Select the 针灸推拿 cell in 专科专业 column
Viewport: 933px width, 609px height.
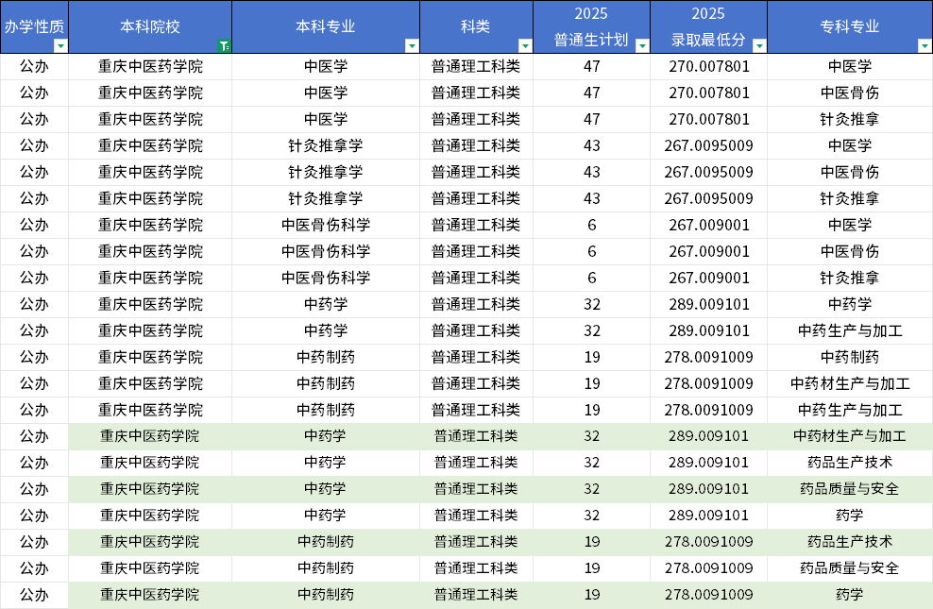click(x=850, y=119)
